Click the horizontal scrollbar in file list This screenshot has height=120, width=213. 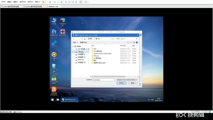click(x=108, y=76)
